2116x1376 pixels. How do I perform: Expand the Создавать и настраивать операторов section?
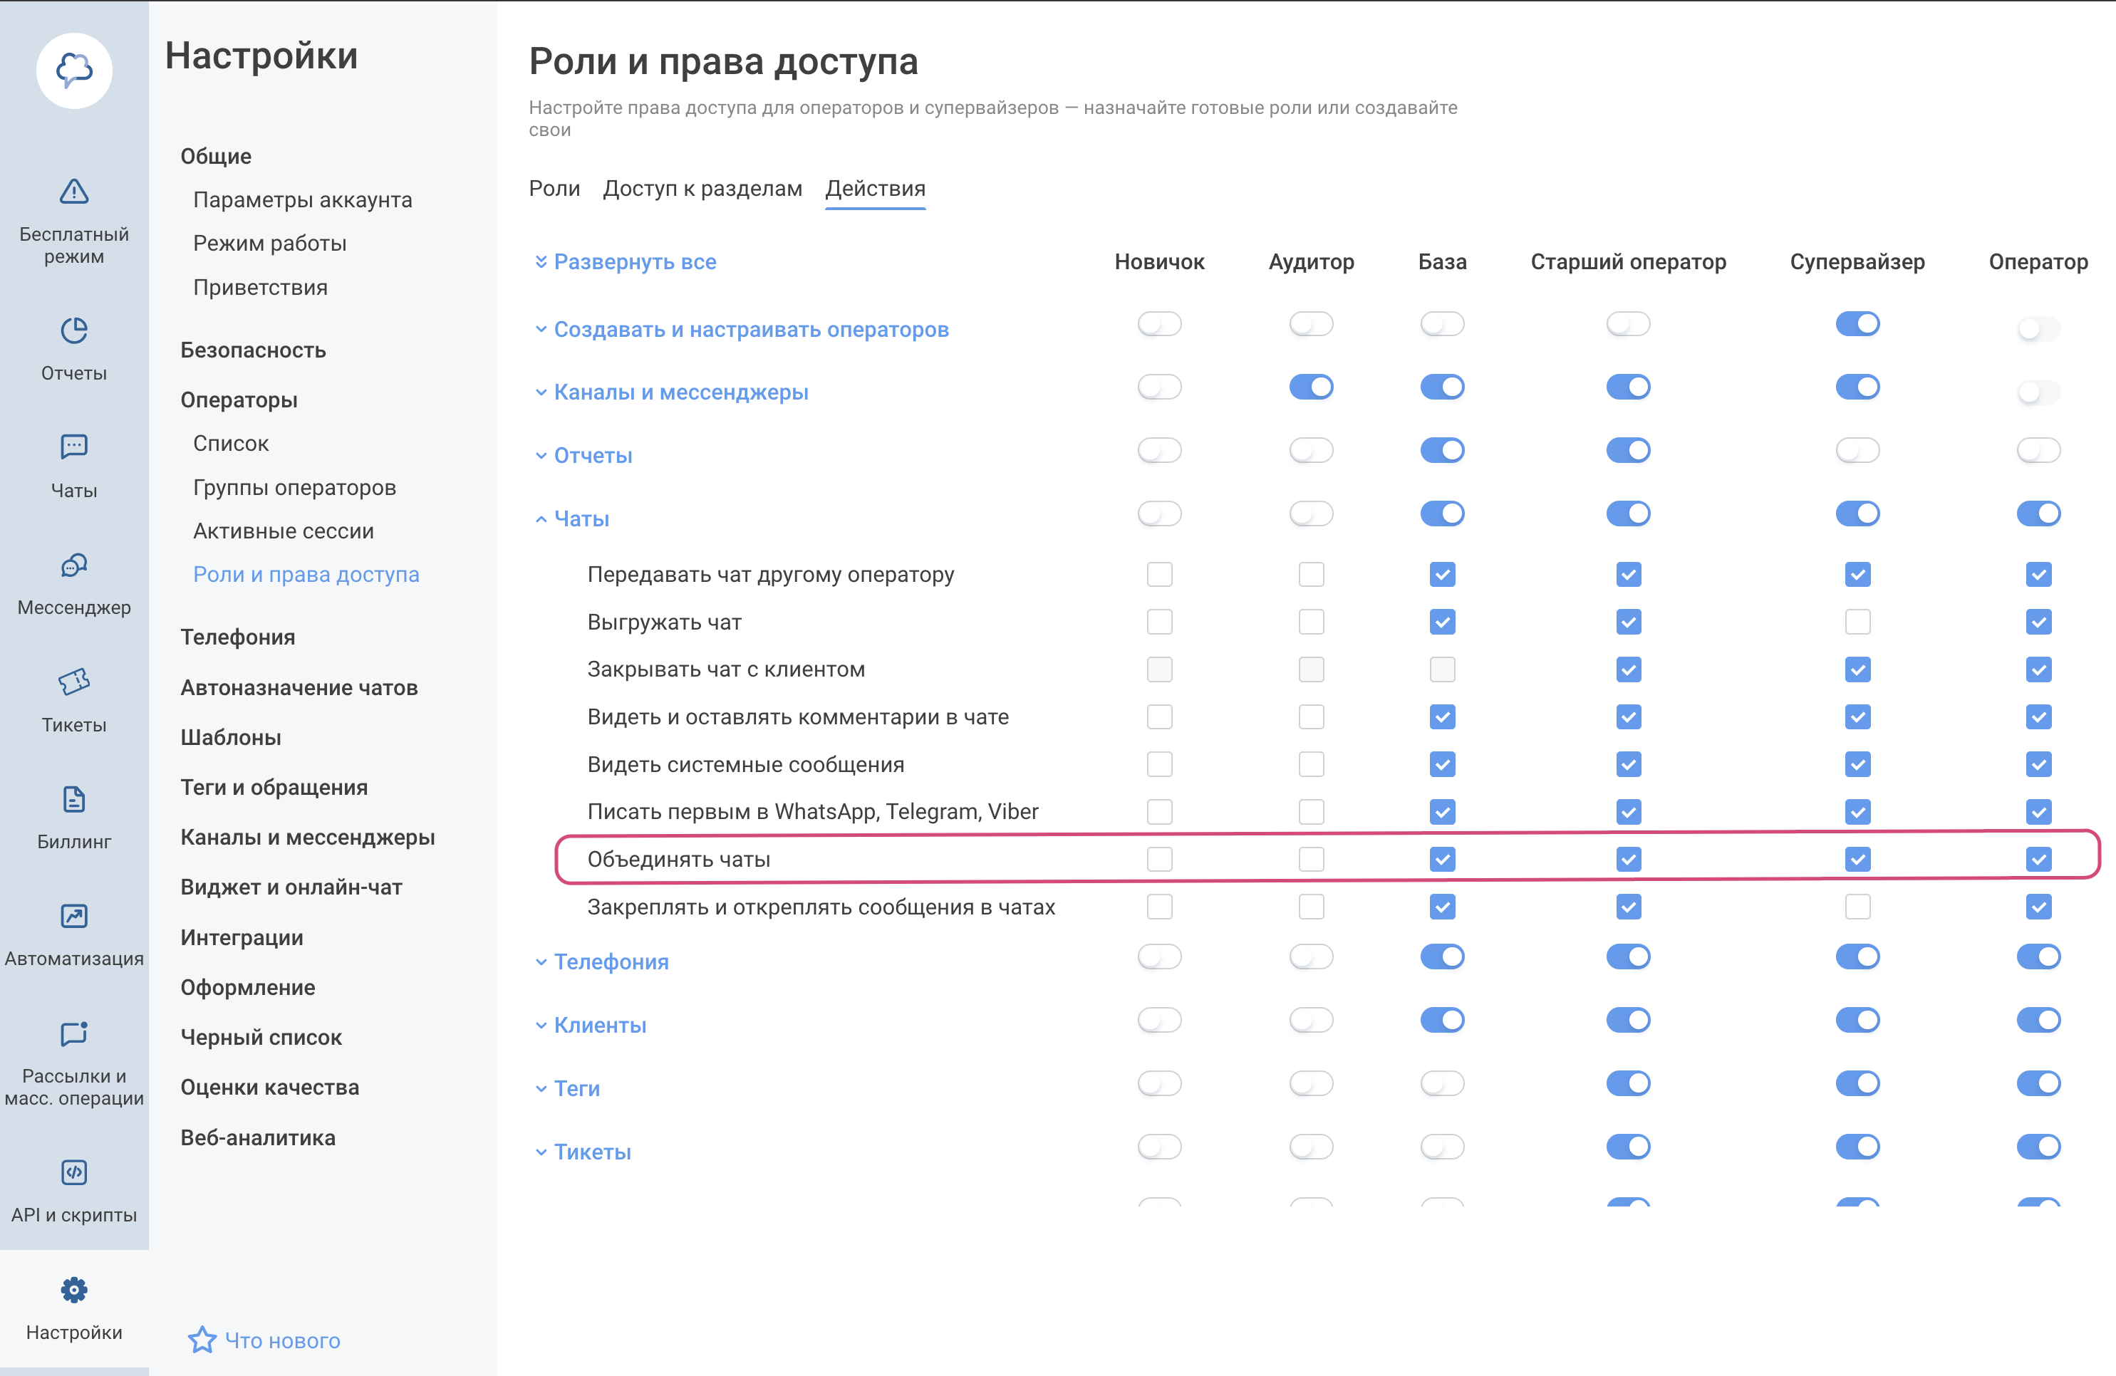tap(750, 330)
